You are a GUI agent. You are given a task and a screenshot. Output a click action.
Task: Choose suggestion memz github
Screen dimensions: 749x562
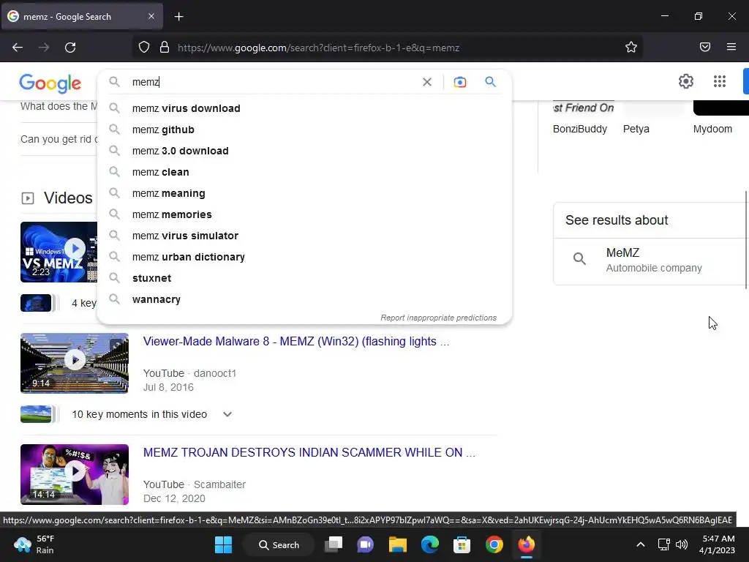305,130
